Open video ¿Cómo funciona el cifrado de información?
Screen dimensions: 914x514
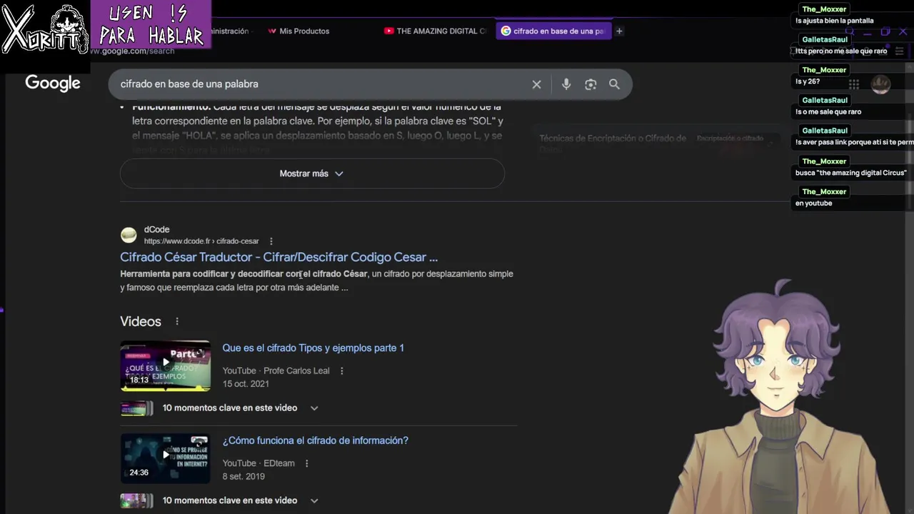(315, 440)
